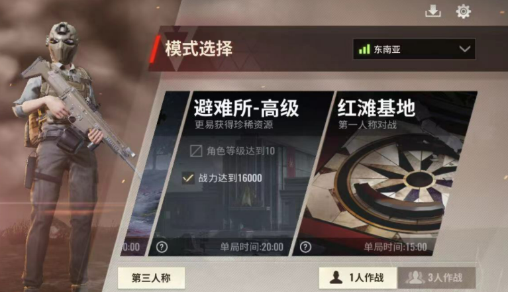The width and height of the screenshot is (508, 292).
Task: Click the chevron arrow in region selector
Action: tap(464, 49)
